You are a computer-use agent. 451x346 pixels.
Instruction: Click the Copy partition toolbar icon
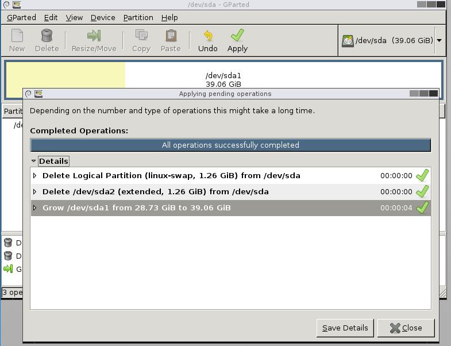tap(141, 36)
